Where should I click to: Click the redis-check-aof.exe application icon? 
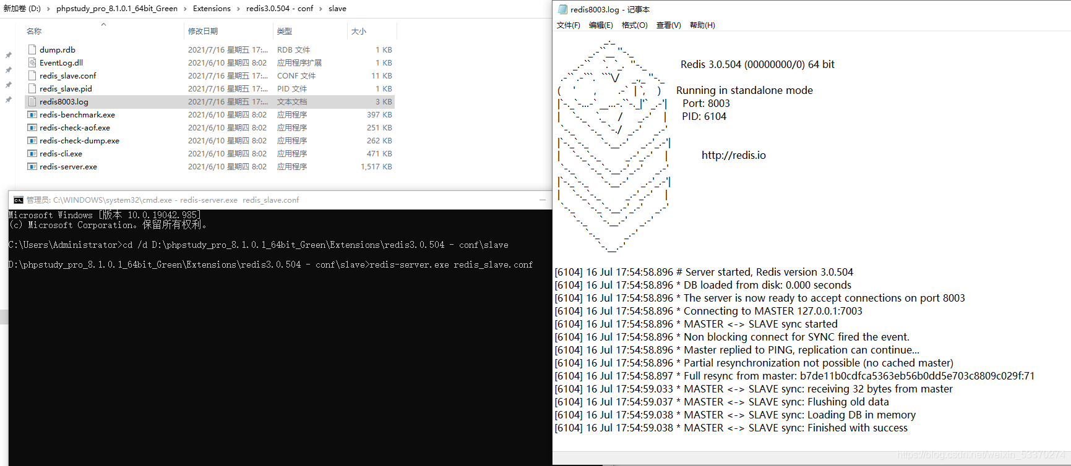click(32, 127)
